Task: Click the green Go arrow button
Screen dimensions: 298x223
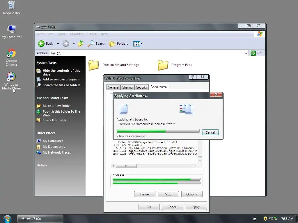Action: [253, 53]
